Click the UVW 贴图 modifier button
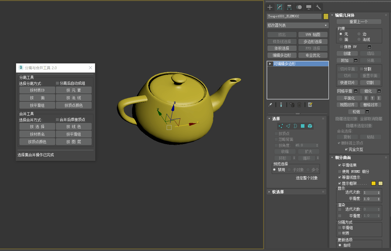Screen dimensions: 391x251 (313, 35)
